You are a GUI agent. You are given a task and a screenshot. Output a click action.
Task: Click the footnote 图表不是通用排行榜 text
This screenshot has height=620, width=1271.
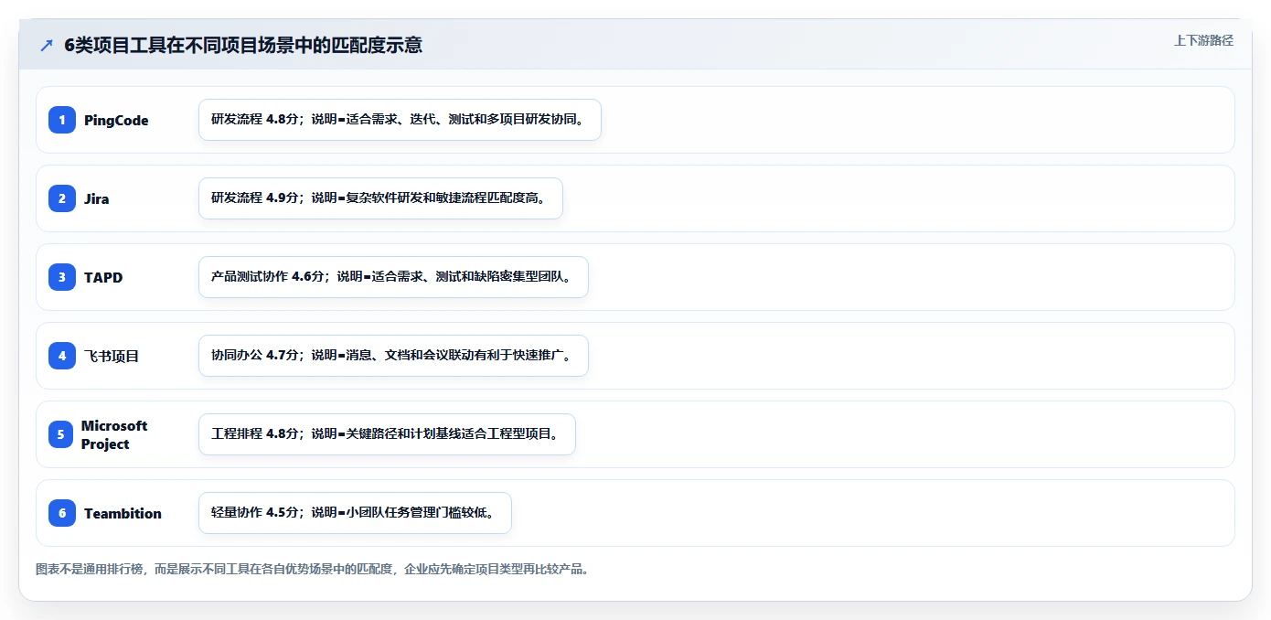coord(315,569)
